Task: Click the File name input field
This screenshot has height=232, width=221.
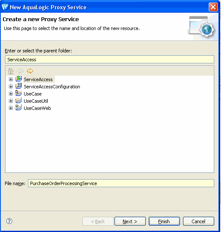Action: (121, 183)
